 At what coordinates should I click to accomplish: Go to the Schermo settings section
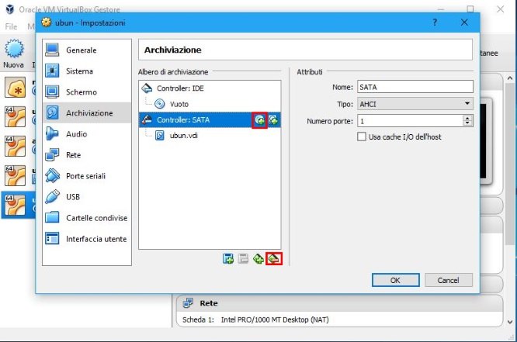pos(81,92)
